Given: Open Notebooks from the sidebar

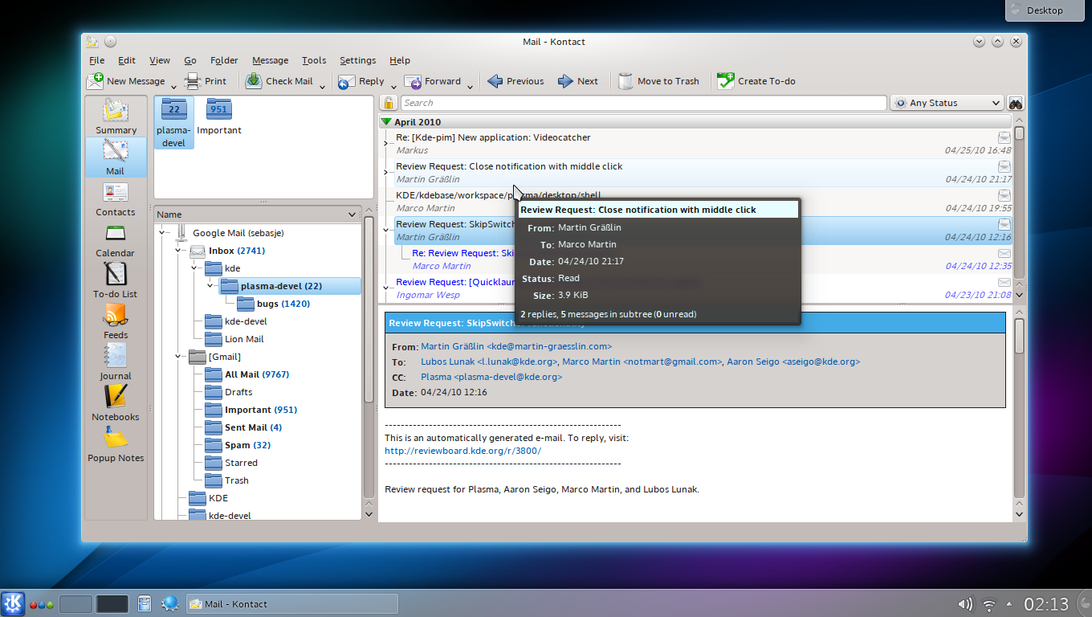Looking at the screenshot, I should point(116,403).
